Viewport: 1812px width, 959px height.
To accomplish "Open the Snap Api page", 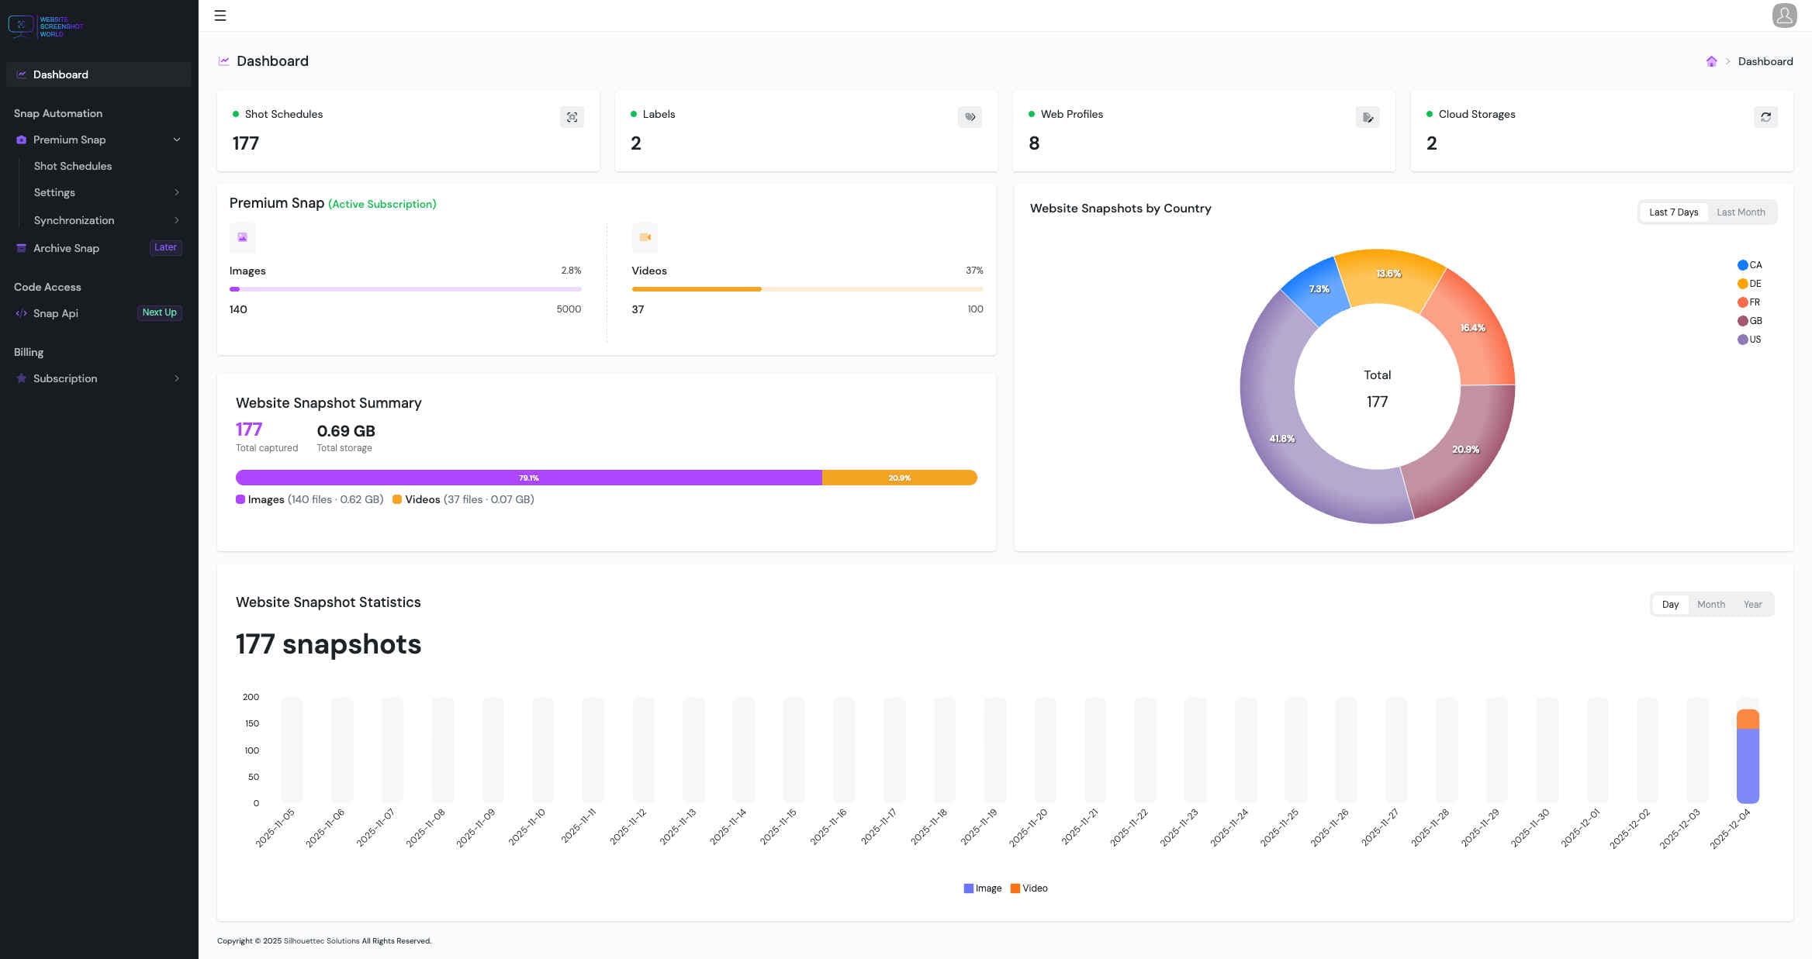I will coord(56,312).
